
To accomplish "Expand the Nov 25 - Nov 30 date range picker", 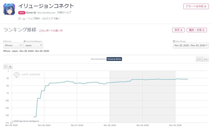I will [191, 45].
